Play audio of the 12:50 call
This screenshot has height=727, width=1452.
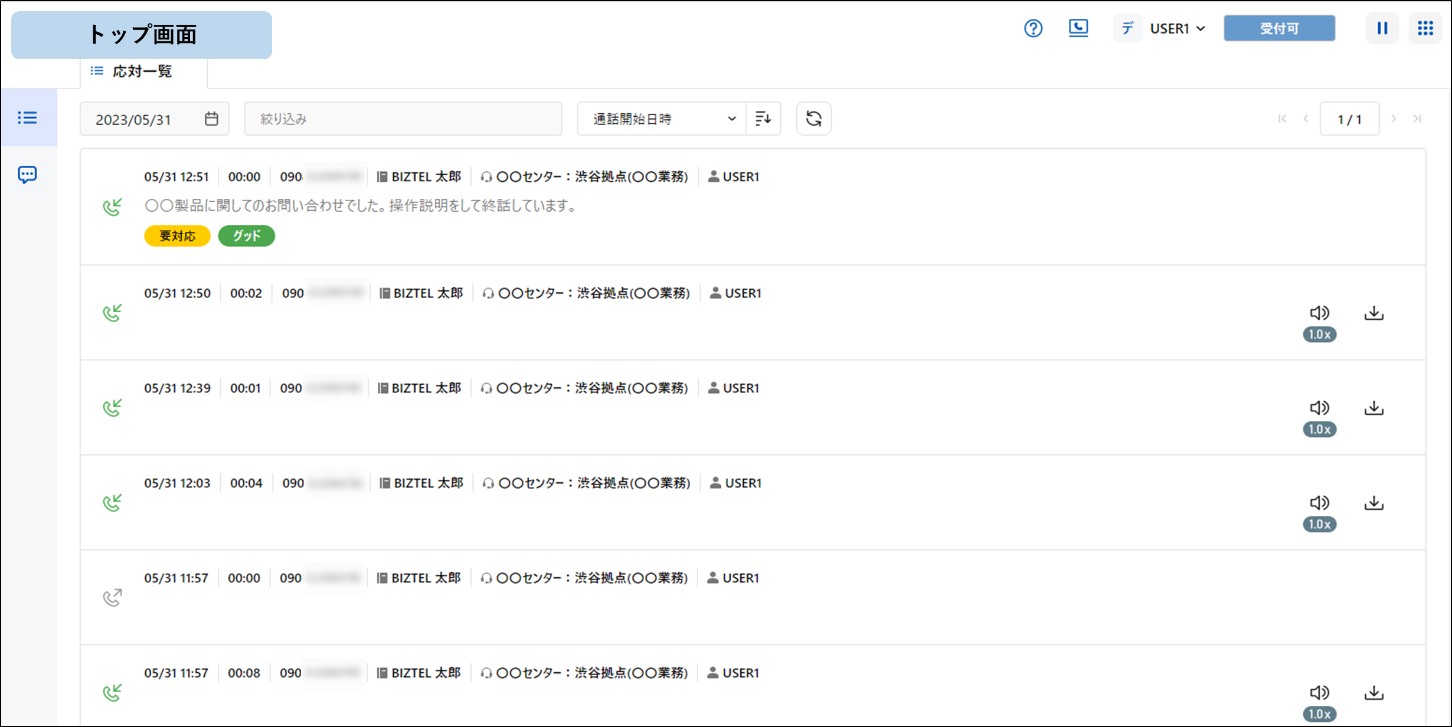tap(1319, 313)
